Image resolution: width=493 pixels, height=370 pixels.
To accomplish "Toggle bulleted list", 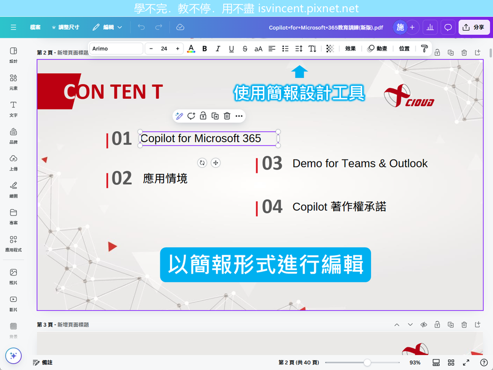I will click(x=285, y=49).
